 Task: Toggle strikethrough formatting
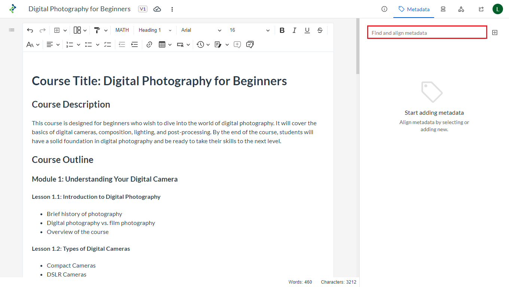click(320, 30)
